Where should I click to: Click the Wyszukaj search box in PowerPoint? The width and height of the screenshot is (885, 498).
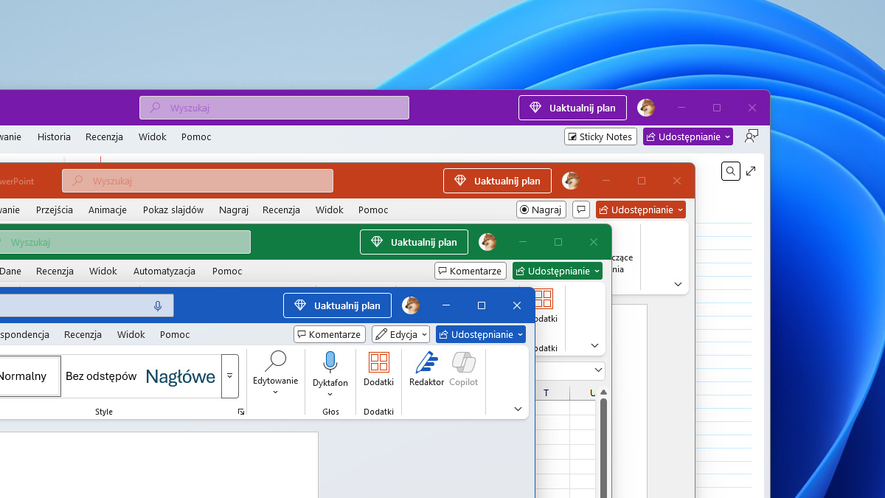(198, 181)
